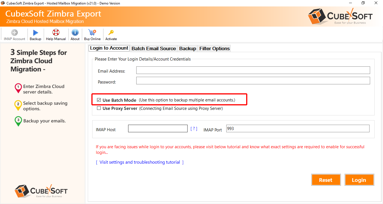Viewport: 383px width, 204px height.
Task: Click the [?] IMAP Host help link
Action: tap(194, 129)
